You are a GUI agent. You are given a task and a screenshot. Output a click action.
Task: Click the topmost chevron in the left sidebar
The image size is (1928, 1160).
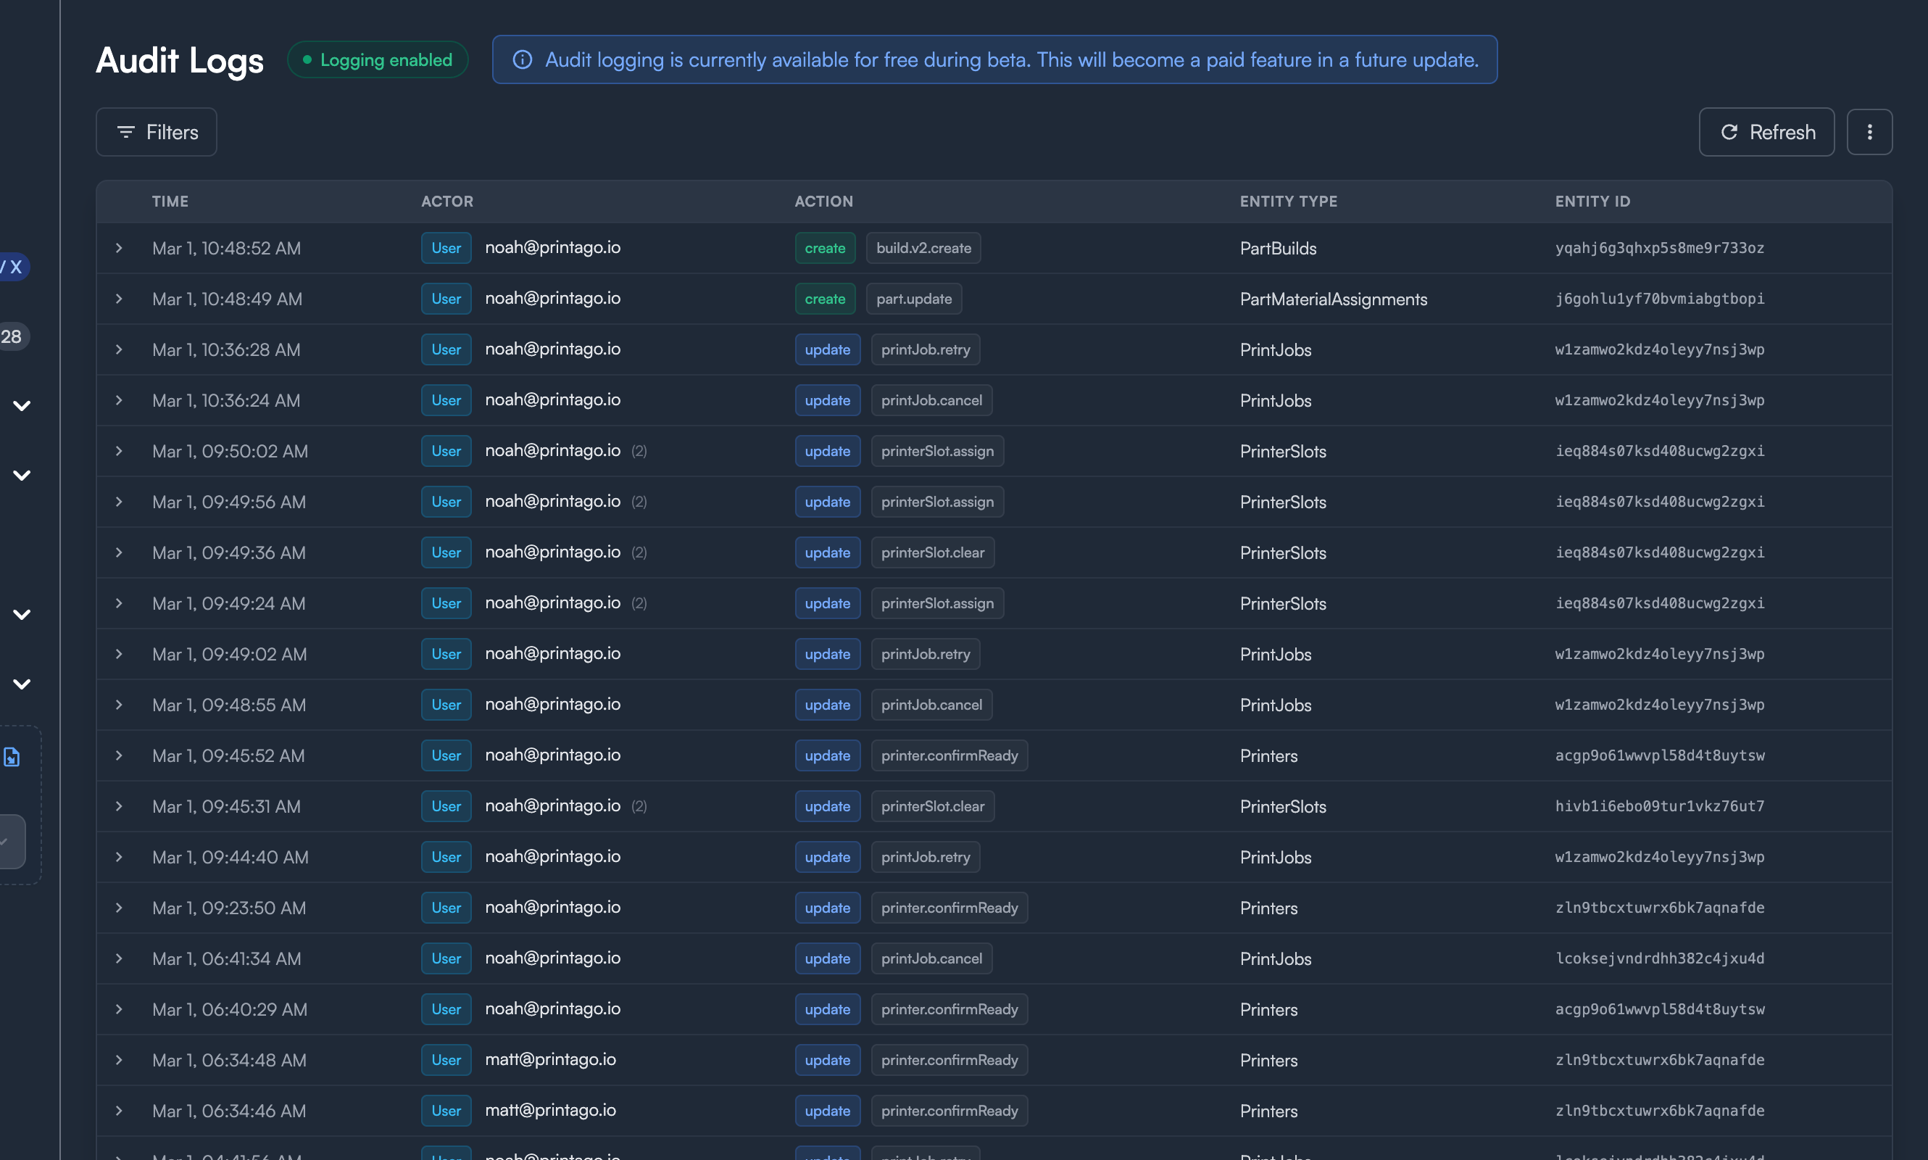pos(21,405)
